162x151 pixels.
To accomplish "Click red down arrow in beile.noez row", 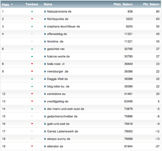I will (x=32, y=64).
